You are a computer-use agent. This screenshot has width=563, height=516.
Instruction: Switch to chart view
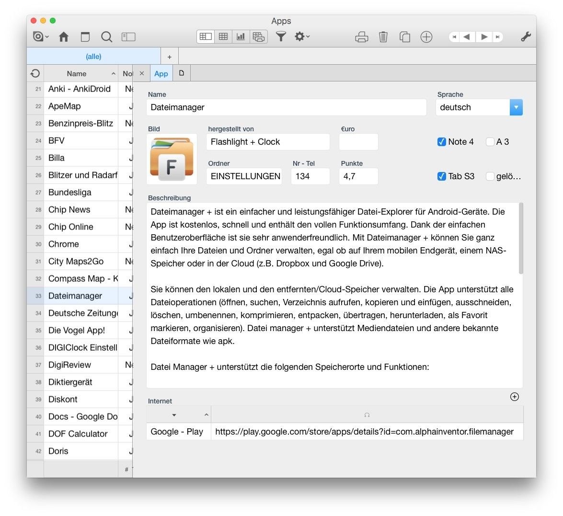point(241,36)
